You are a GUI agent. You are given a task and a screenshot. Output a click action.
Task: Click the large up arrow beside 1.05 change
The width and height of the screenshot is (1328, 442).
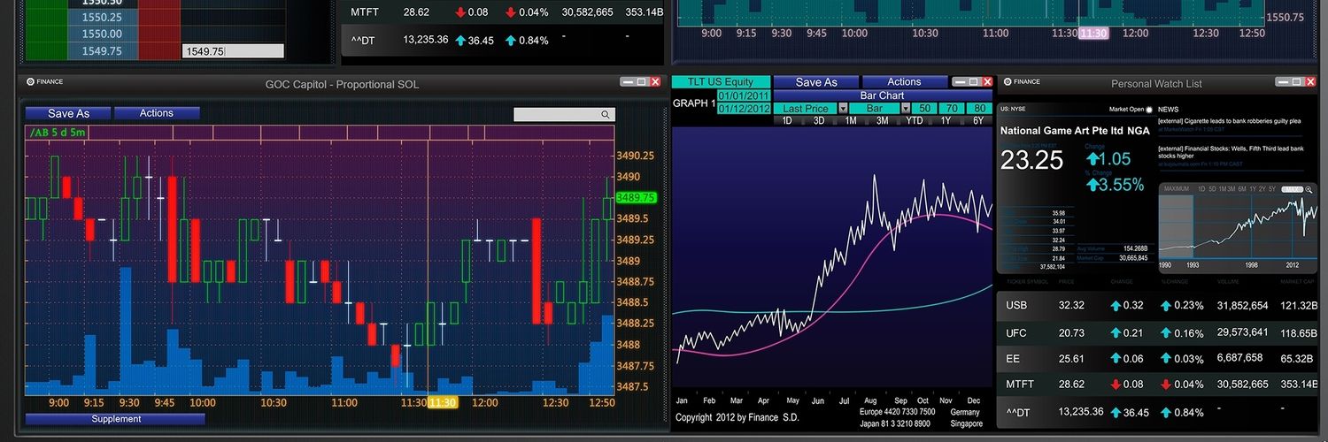tap(1093, 159)
